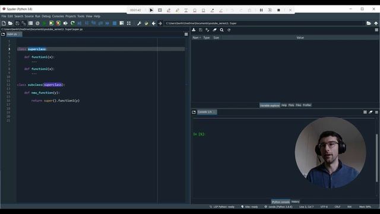Refresh the Variable explorer
Image resolution: width=380 pixels, height=214 pixels.
click(x=229, y=30)
